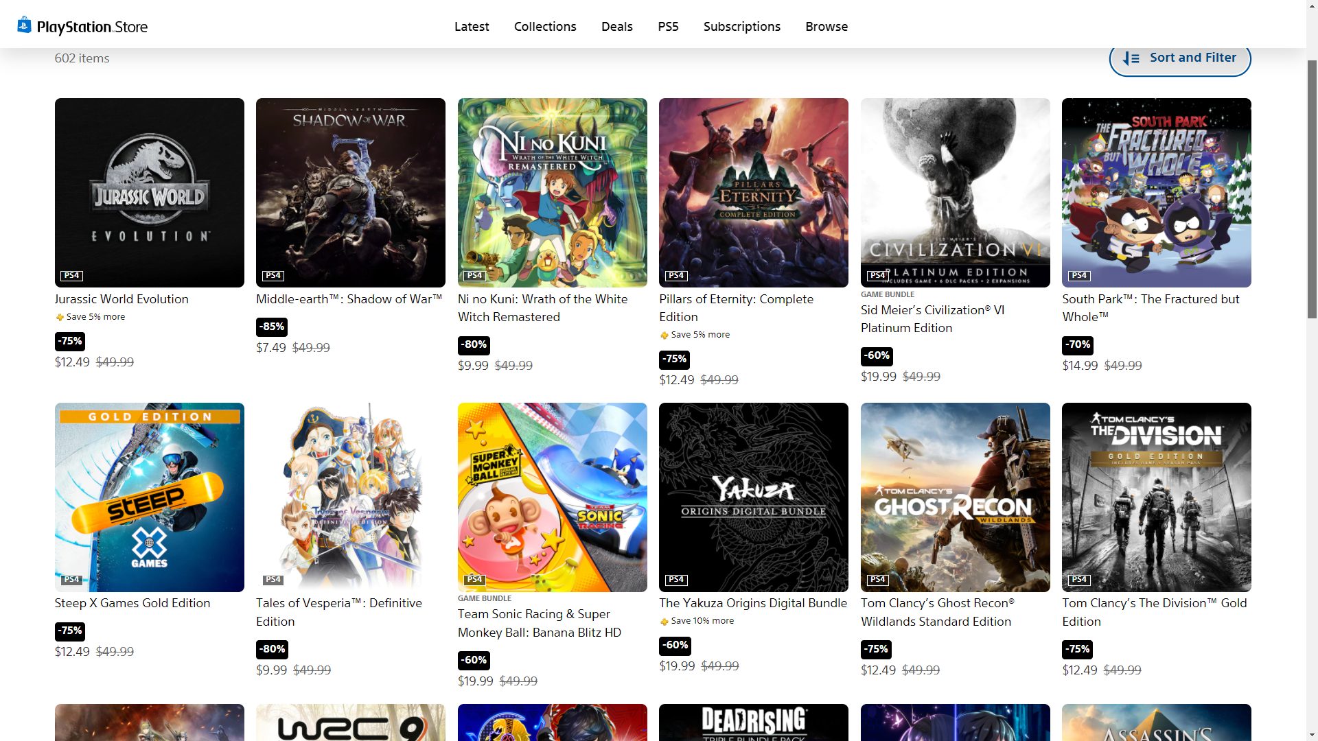1318x741 pixels.
Task: Click PS4 badge on Ghost Recon Wildlands cover
Action: [x=877, y=580]
